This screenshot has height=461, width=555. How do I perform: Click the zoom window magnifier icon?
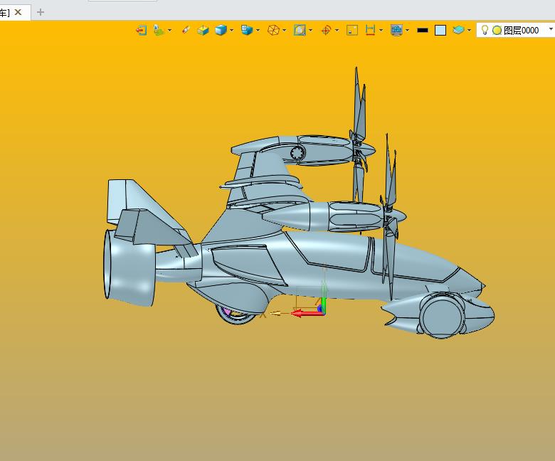pyautogui.click(x=300, y=30)
